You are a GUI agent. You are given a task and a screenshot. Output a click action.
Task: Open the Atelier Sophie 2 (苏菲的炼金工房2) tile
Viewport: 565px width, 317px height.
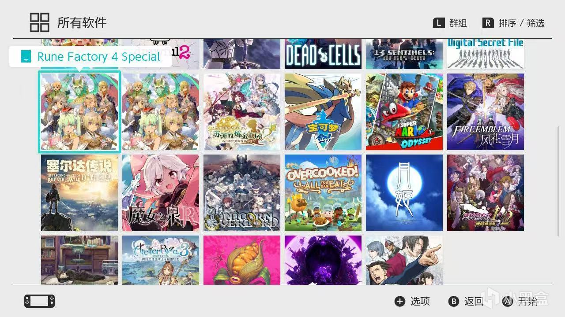(x=242, y=112)
